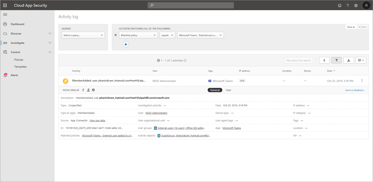The height and width of the screenshot is (182, 373).
Task: Open the Matched policy filter dropdown
Action: pos(138,35)
